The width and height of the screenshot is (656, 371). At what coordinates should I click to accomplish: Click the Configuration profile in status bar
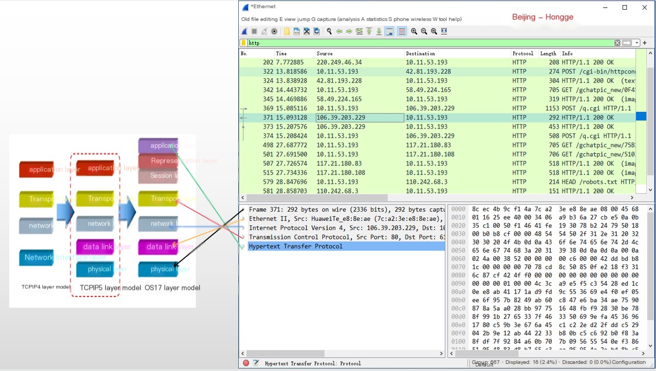point(629,362)
